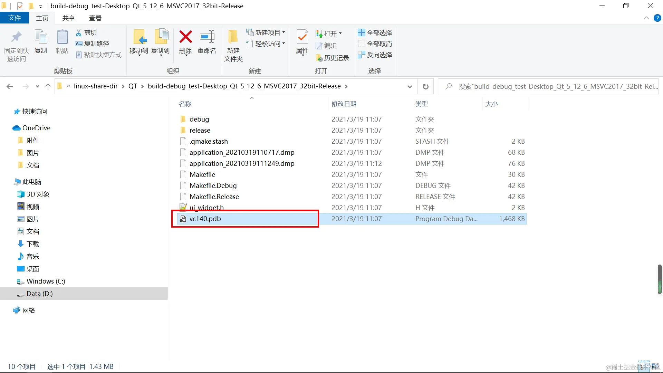The height and width of the screenshot is (373, 663).
Task: Click Select All in ribbon
Action: (x=375, y=32)
